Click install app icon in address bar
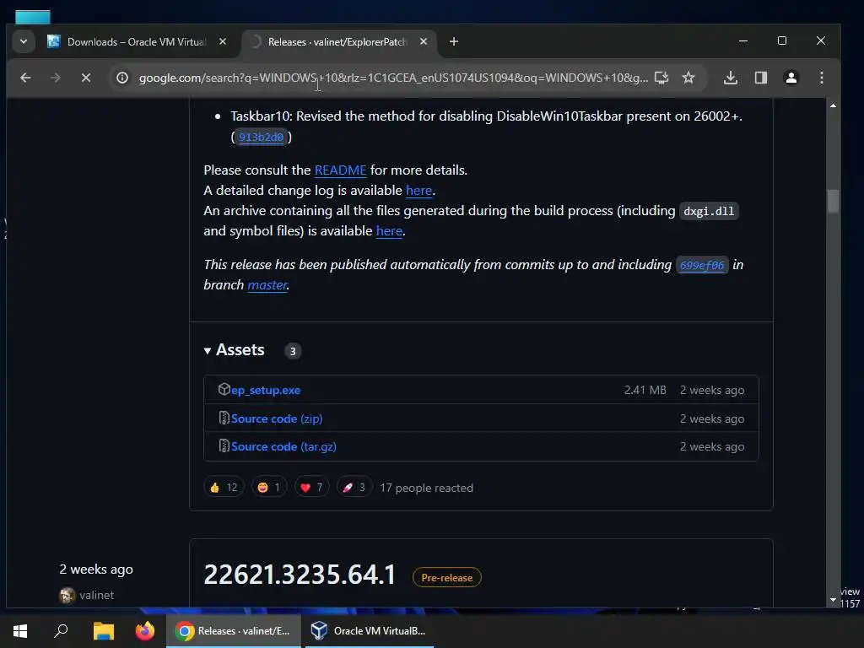 661,78
